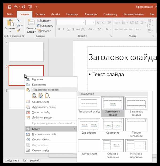Switch to the Вставка tab
Screen dimensions: 160x166
pyautogui.click(x=40, y=14)
